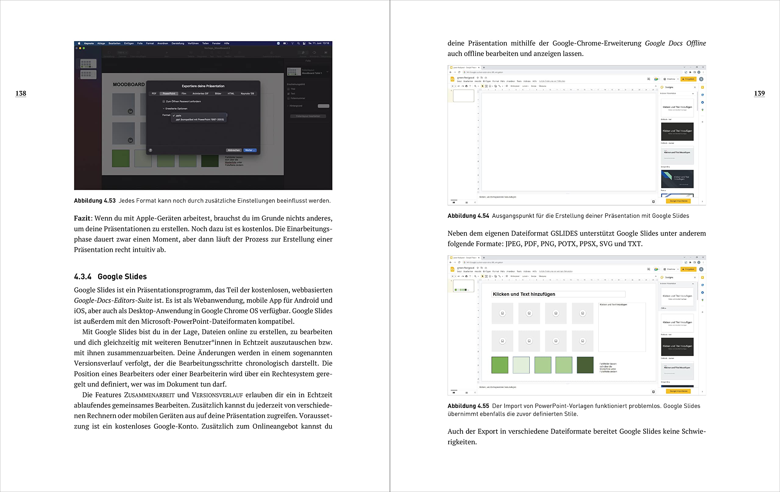The width and height of the screenshot is (780, 492).
Task: Click the move-to-folder icon in Figure 4.54
Action: 482,78
